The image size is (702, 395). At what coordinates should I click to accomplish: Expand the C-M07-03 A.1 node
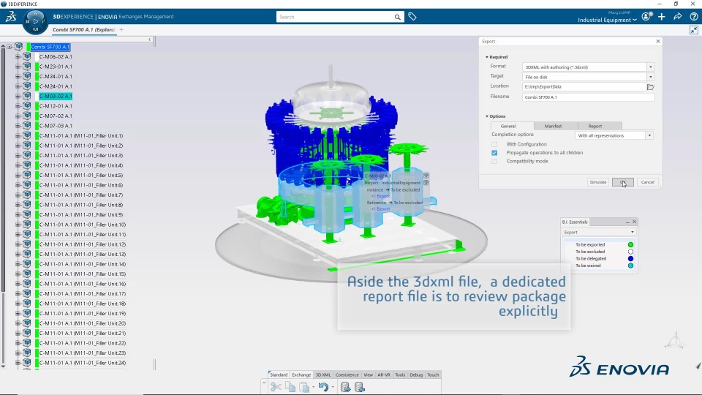[x=18, y=125]
